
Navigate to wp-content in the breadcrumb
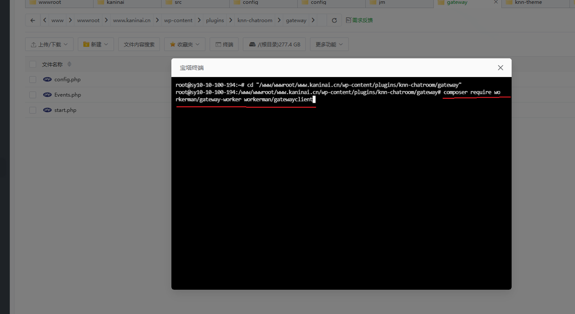[178, 21]
